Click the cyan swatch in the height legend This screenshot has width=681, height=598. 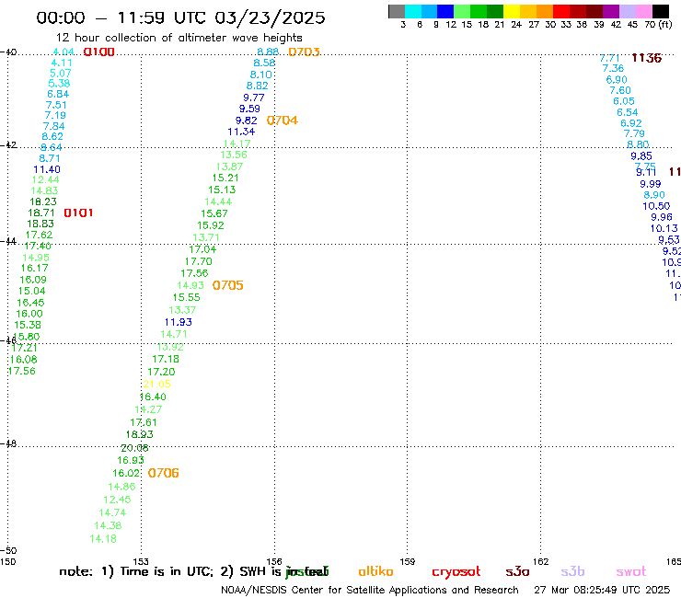[x=413, y=11]
